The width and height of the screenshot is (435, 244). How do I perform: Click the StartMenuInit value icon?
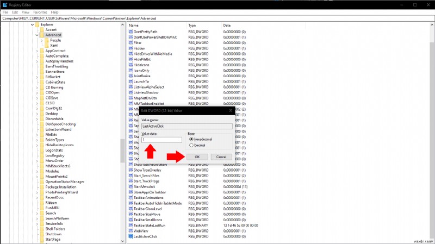[131, 186]
